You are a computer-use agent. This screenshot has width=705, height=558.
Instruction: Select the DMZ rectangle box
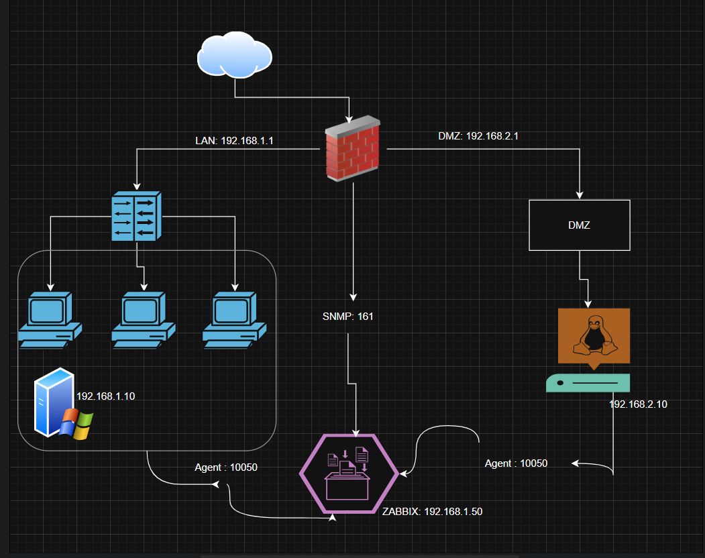[580, 225]
